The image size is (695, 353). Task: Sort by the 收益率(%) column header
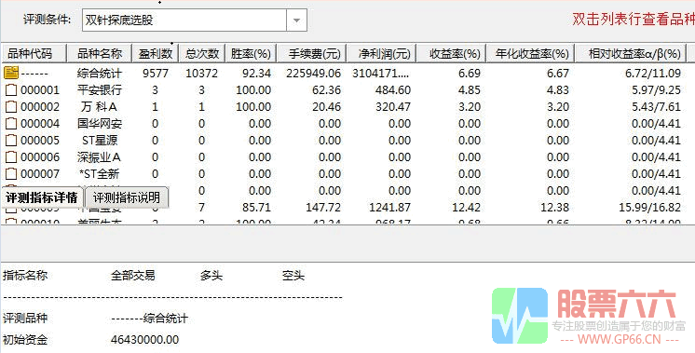[451, 54]
